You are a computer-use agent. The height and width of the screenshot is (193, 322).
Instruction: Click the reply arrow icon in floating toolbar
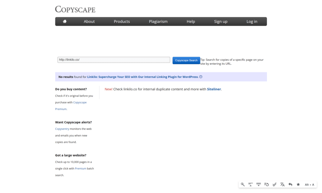point(290,185)
